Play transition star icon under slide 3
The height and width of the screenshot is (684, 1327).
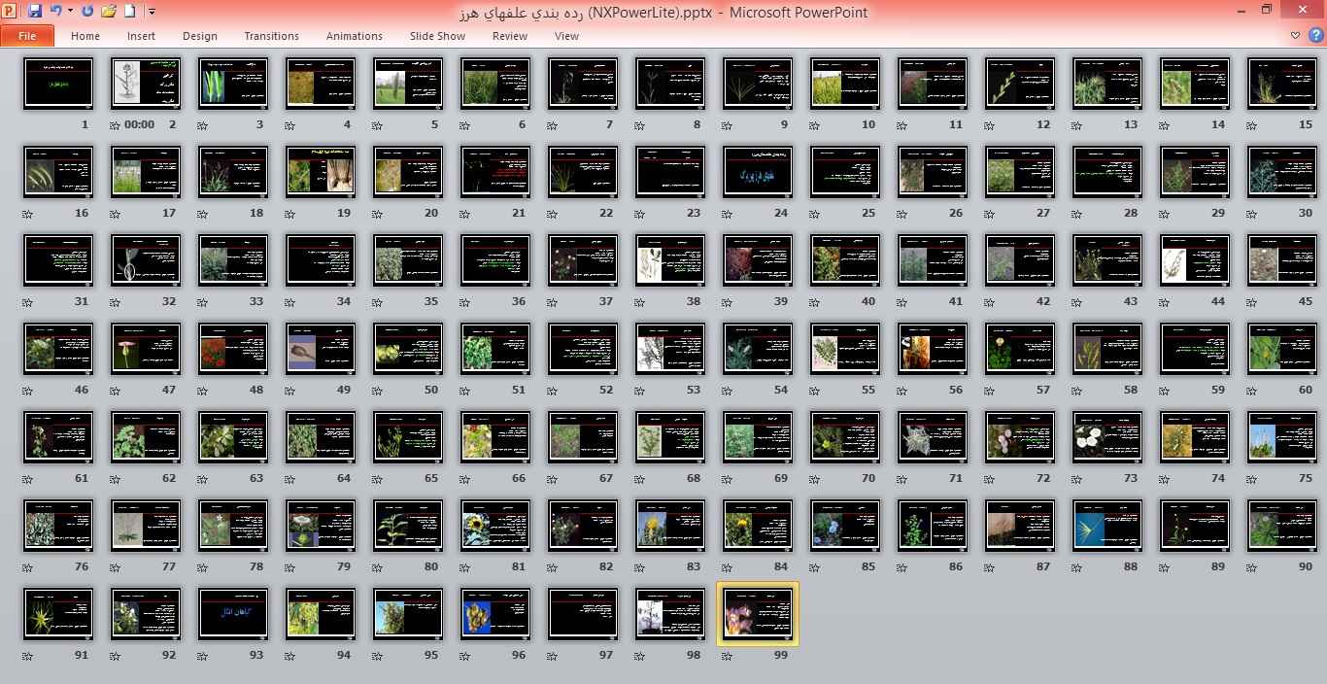click(x=203, y=125)
